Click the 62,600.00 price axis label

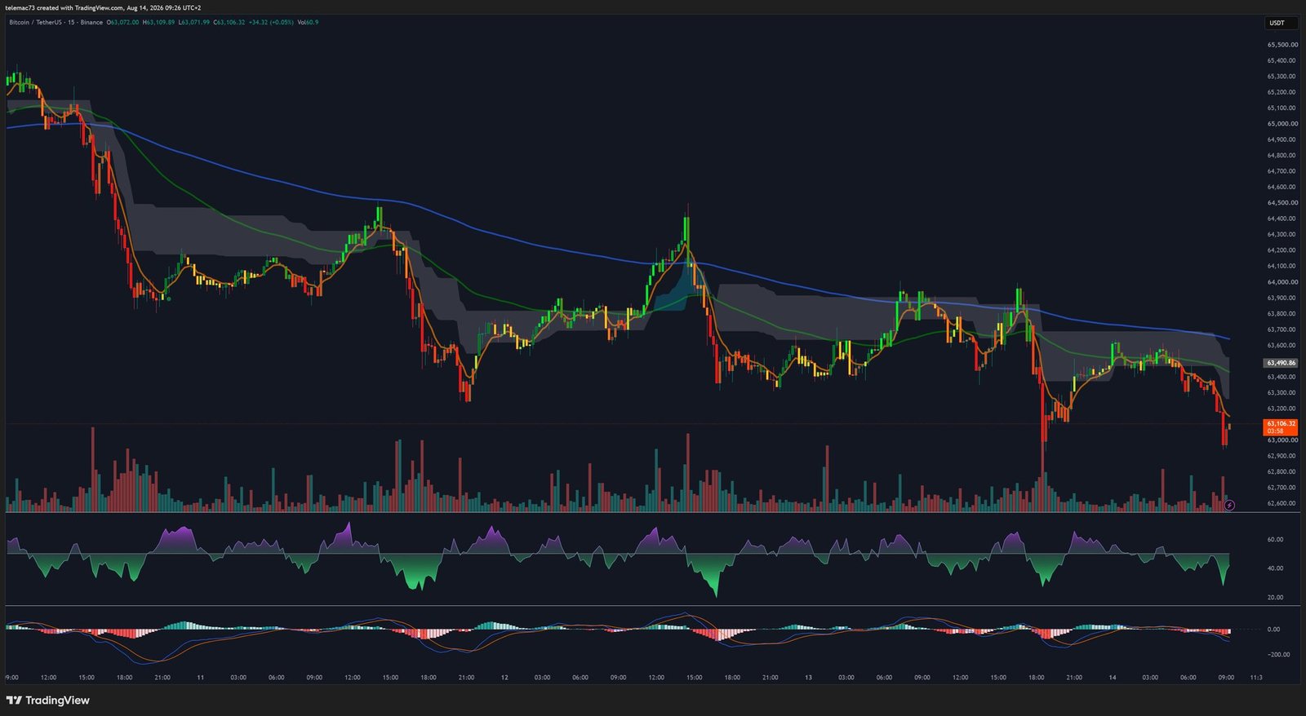coord(1282,503)
